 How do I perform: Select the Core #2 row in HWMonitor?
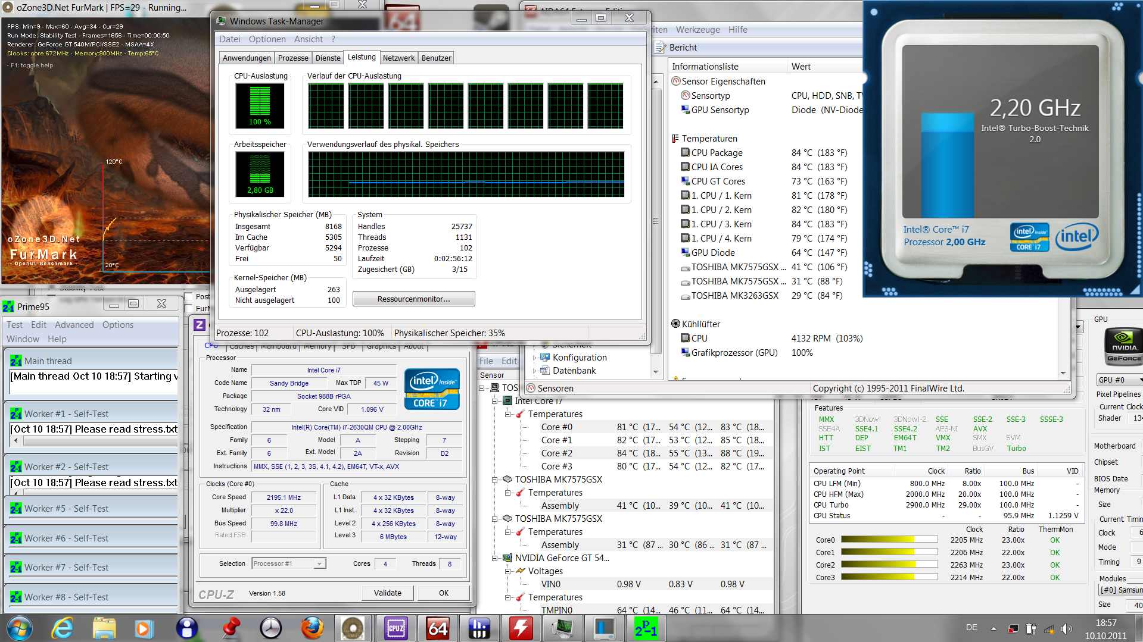(x=652, y=453)
